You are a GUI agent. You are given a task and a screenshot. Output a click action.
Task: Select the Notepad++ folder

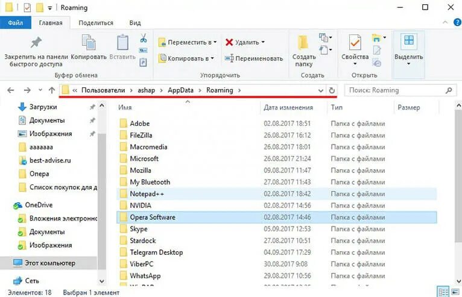tap(277, 194)
